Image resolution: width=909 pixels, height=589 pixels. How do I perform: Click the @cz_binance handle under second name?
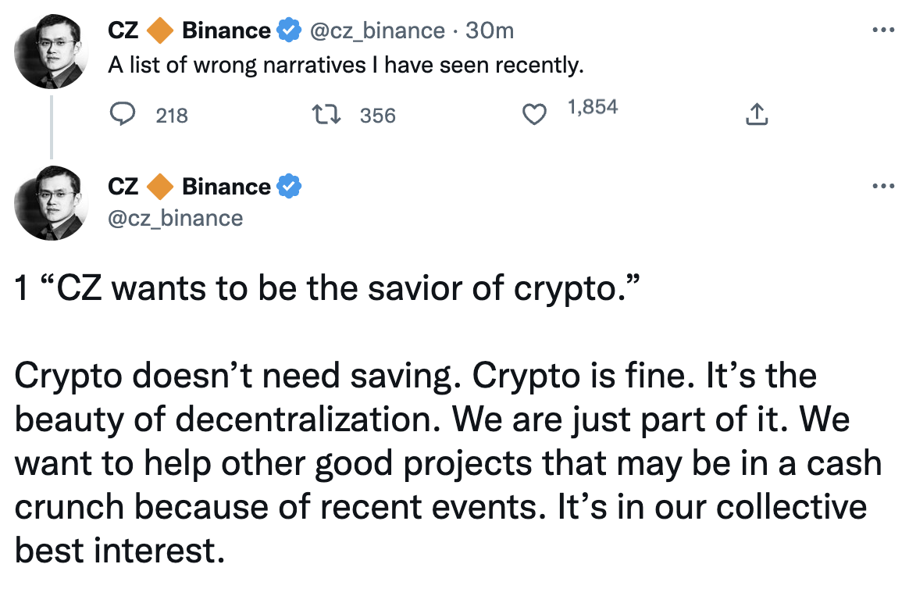click(x=176, y=219)
